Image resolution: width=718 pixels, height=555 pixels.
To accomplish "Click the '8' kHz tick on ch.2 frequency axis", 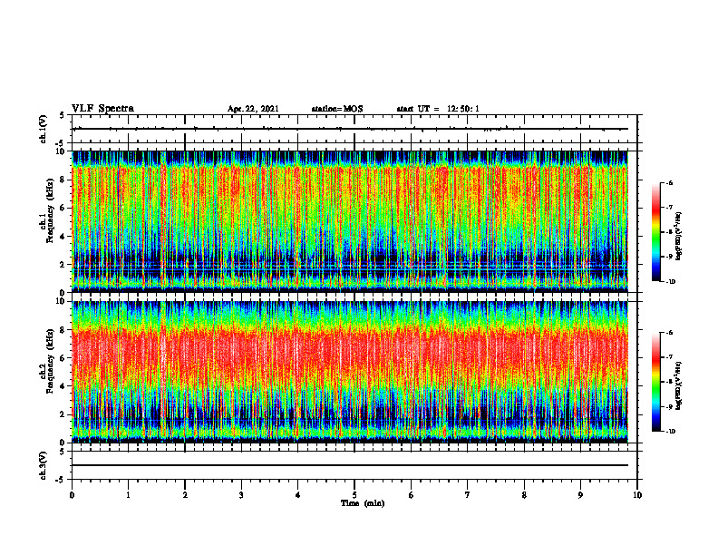I will click(63, 330).
